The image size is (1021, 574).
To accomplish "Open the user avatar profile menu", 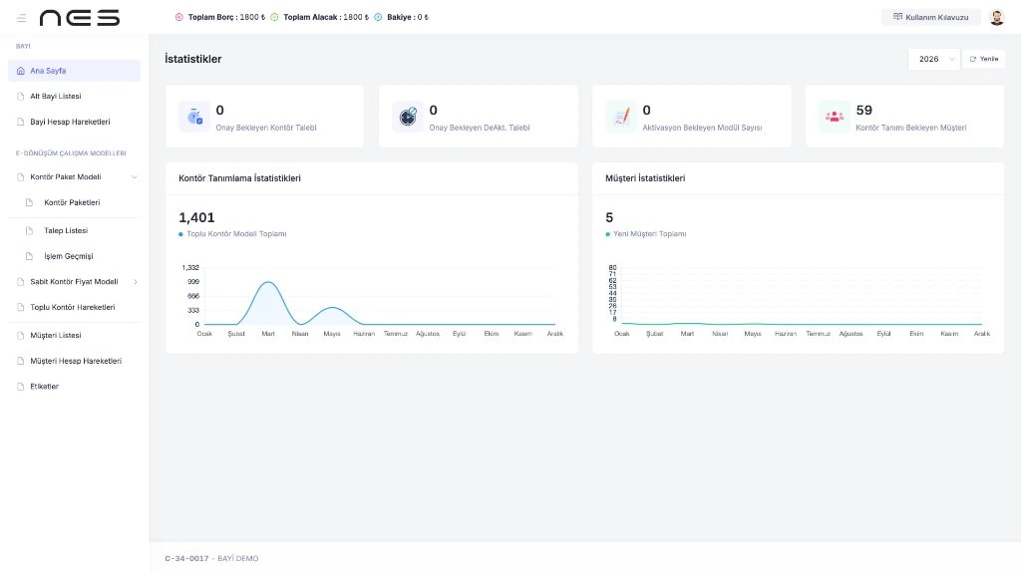I will pyautogui.click(x=996, y=18).
